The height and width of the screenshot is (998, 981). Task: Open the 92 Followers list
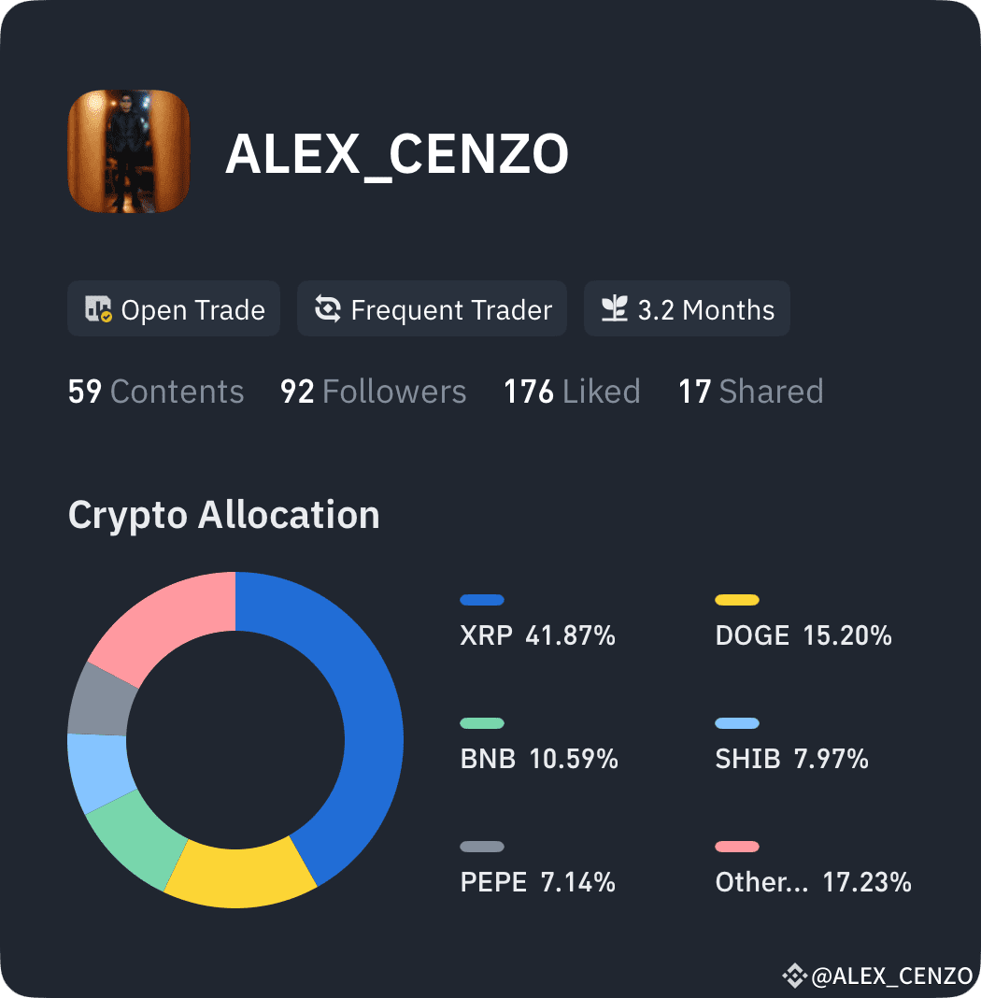point(374,392)
